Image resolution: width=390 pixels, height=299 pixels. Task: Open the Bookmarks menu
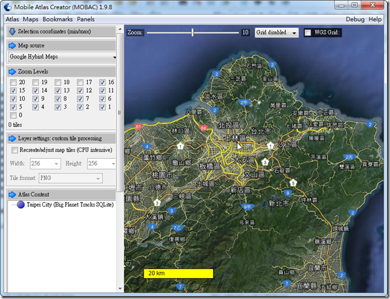tap(58, 19)
